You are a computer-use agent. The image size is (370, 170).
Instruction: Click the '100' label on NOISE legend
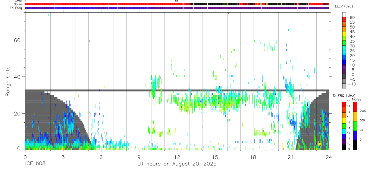click(361, 130)
